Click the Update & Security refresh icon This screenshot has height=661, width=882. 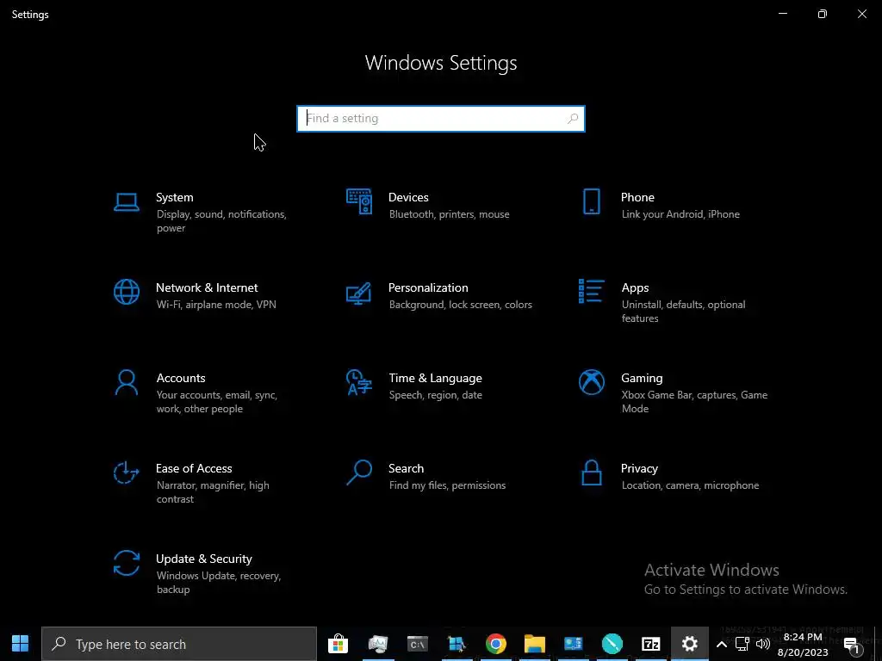click(x=126, y=563)
